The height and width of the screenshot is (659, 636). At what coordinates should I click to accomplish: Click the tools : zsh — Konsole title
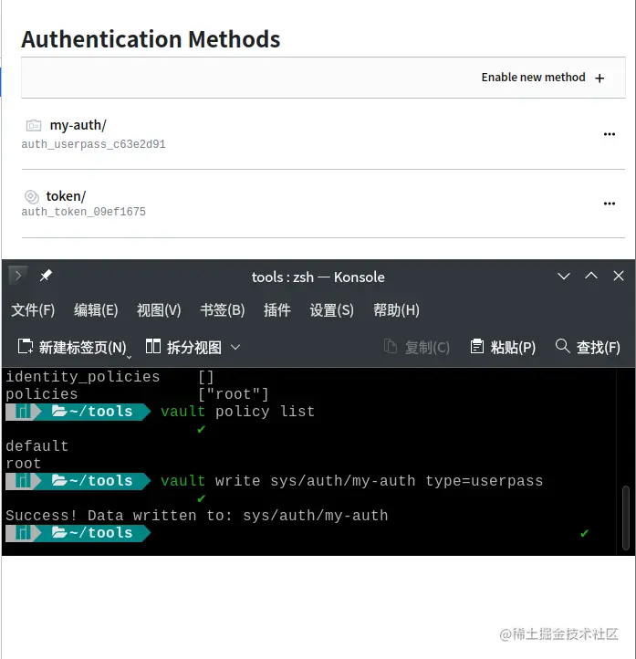(x=318, y=277)
